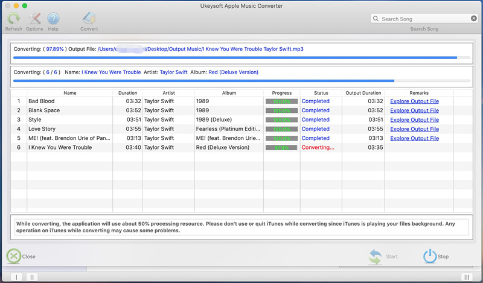The image size is (483, 283).
Task: Click the magnifier icon in the search box
Action: (x=376, y=19)
